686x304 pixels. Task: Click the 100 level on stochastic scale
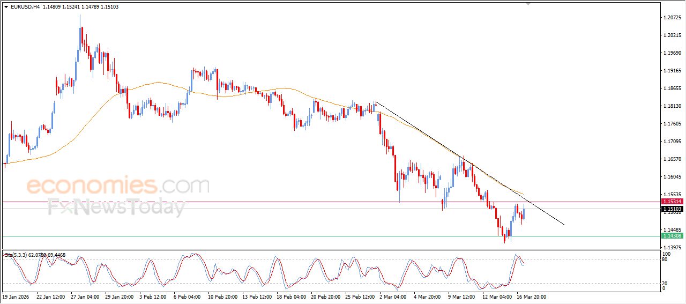point(666,254)
